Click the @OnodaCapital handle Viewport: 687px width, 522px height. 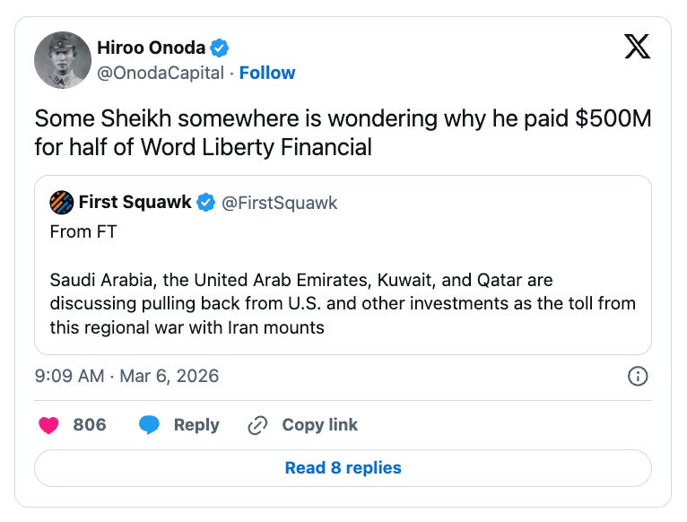tap(161, 73)
